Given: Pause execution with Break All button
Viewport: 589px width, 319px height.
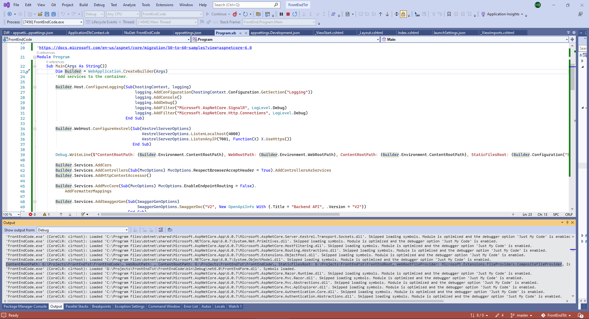Looking at the screenshot, I should pyautogui.click(x=281, y=14).
